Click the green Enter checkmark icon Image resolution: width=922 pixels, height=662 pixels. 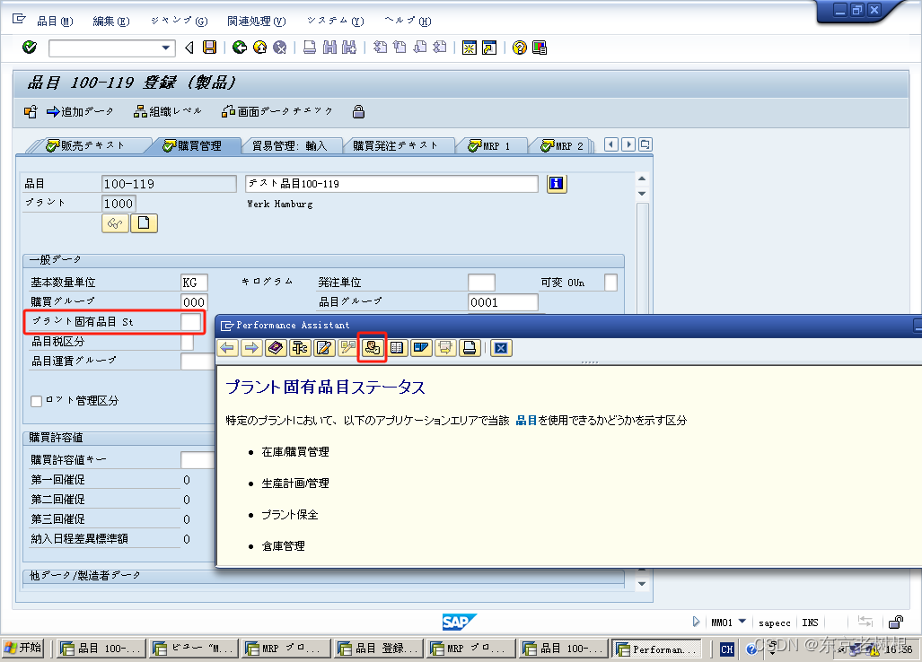[30, 47]
